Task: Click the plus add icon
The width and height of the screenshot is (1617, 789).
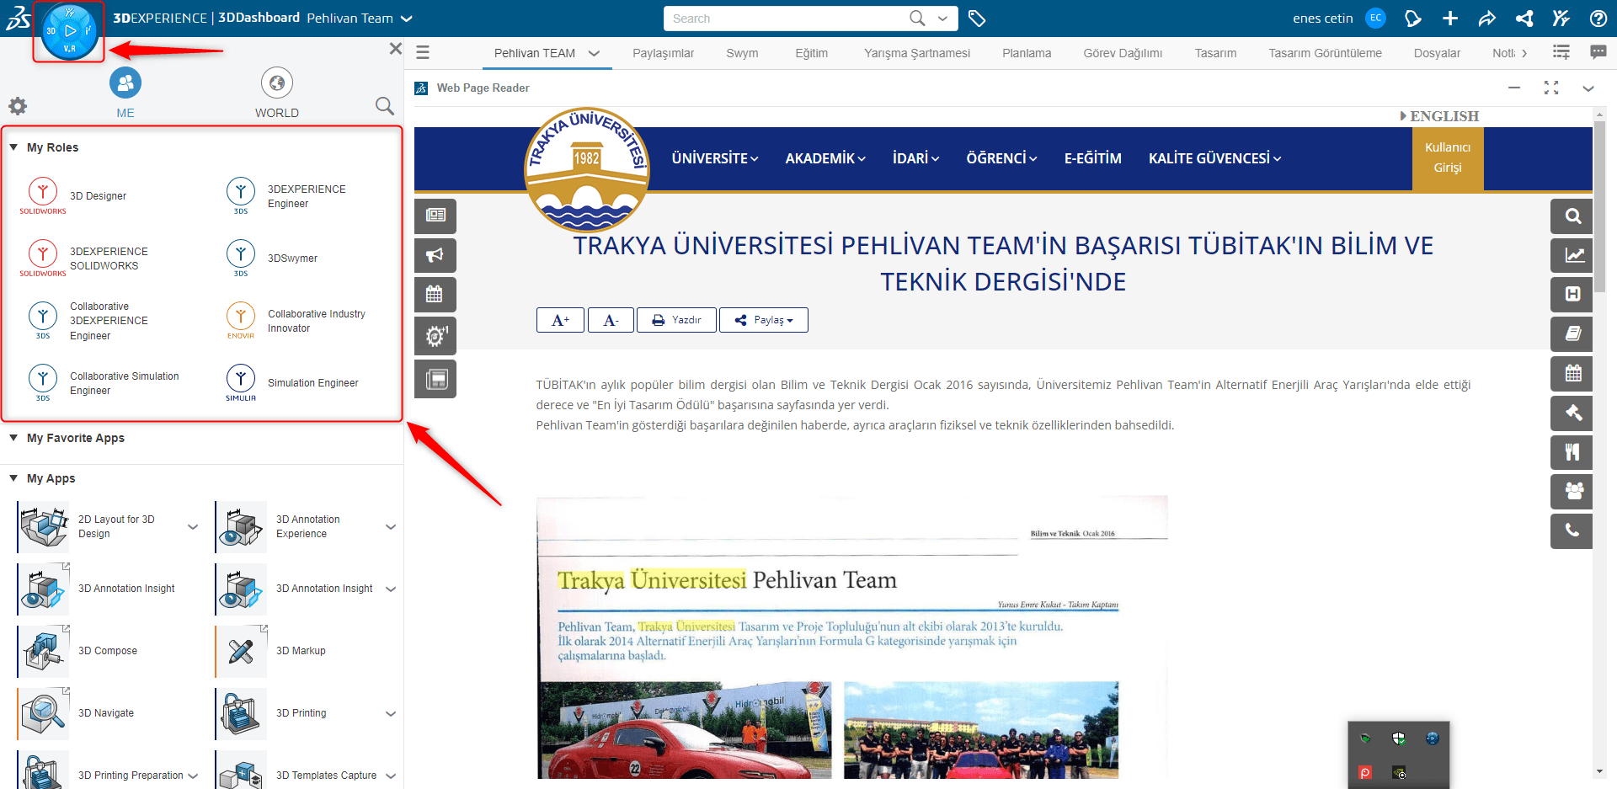Action: 1450,19
